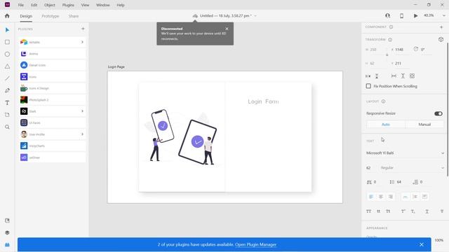The height and width of the screenshot is (252, 449).
Task: Open the Layers panel icon
Action: tap(8, 232)
